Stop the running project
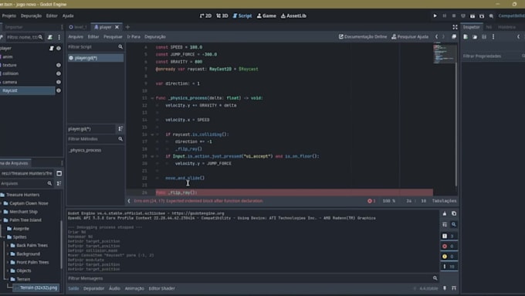 click(454, 15)
